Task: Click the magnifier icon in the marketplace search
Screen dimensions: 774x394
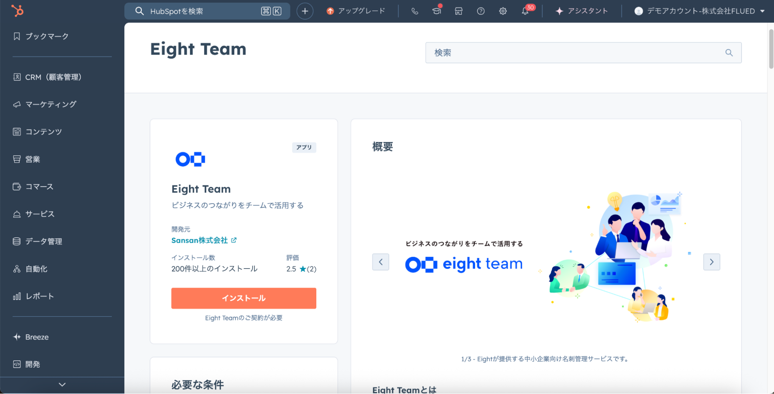Action: 729,53
